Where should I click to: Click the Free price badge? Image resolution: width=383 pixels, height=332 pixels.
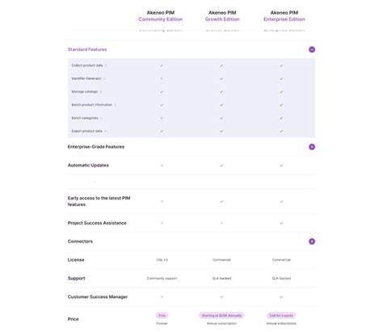[x=162, y=315]
